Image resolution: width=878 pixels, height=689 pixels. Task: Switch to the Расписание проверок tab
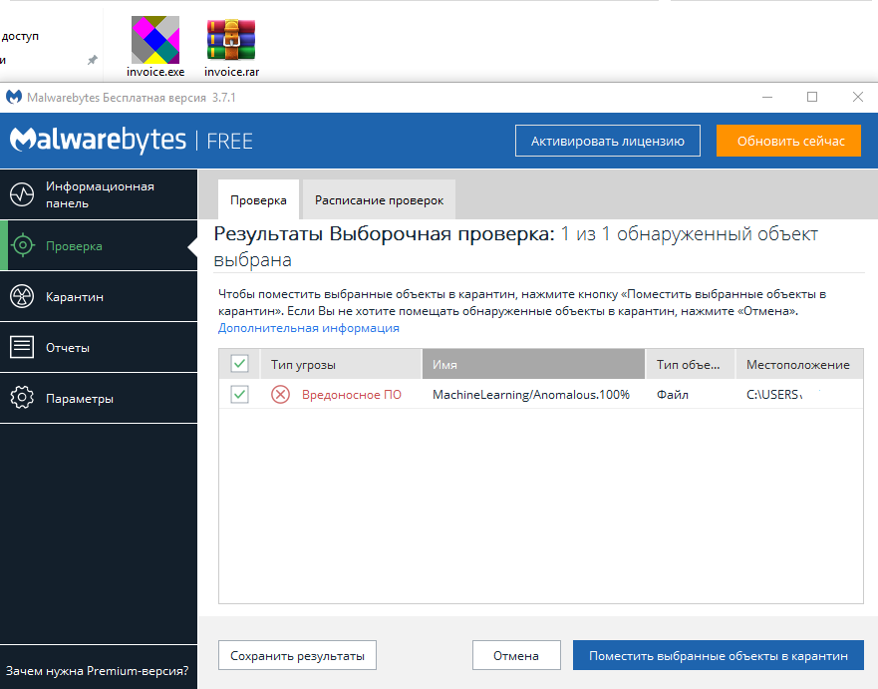(379, 200)
